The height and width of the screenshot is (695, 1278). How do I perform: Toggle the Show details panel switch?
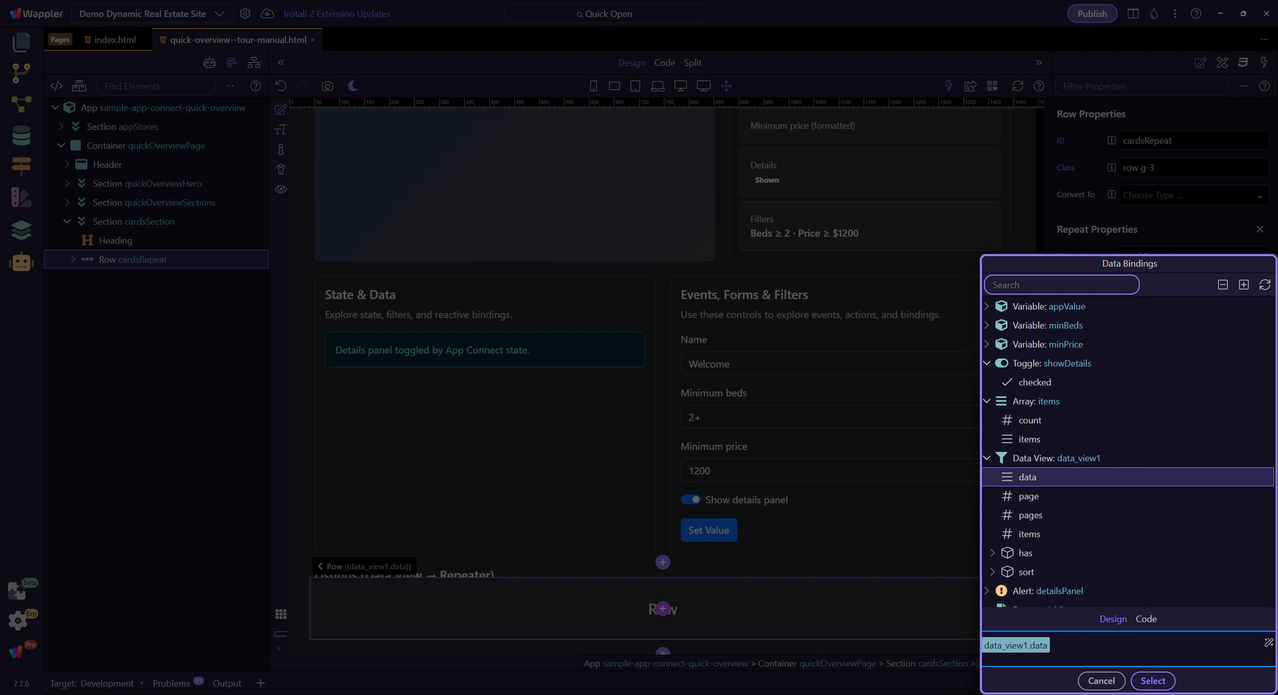690,500
